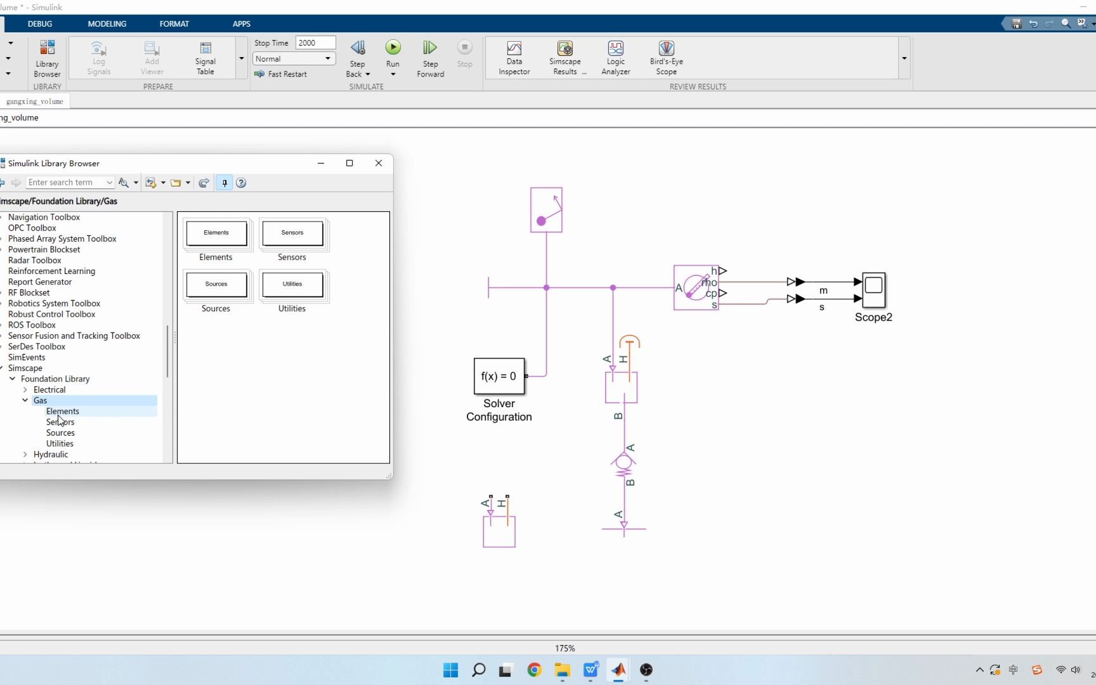Click the MATLAB taskbar icon
Screen dimensions: 1096x685
[618, 670]
